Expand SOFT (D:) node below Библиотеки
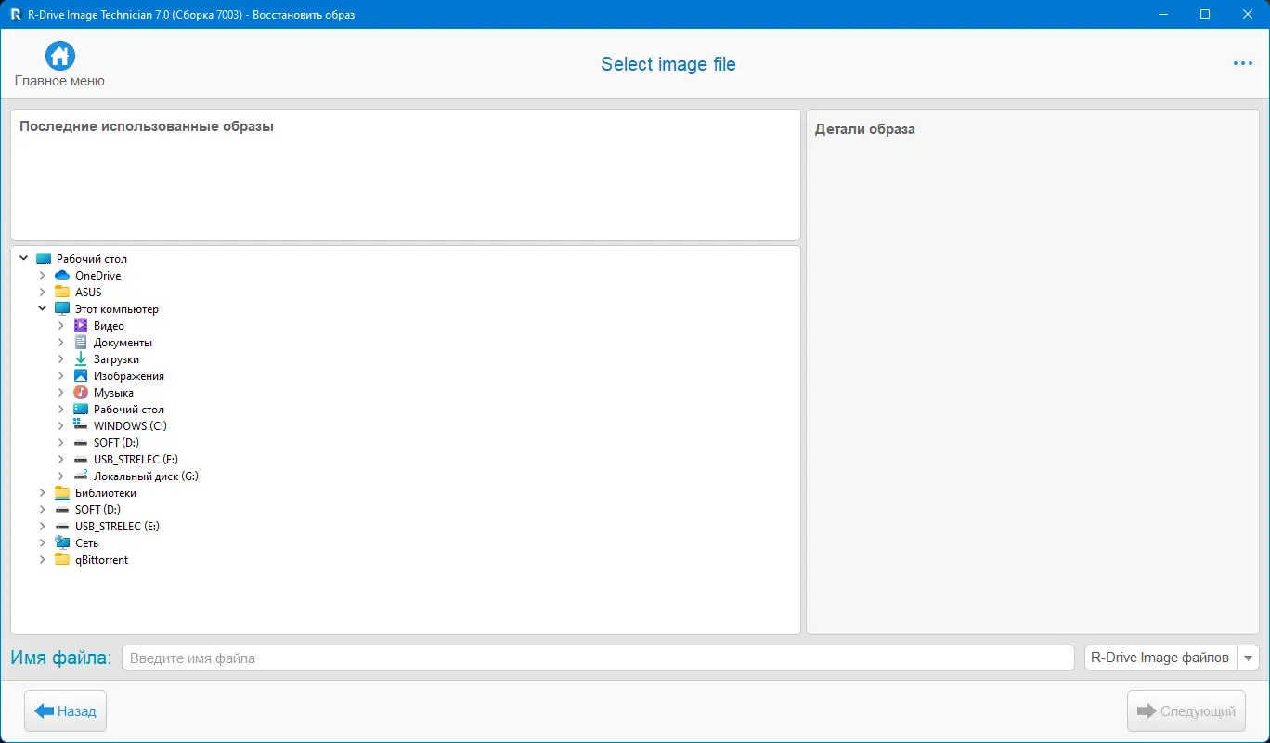Screen dimensions: 1270x743 pyautogui.click(x=42, y=510)
